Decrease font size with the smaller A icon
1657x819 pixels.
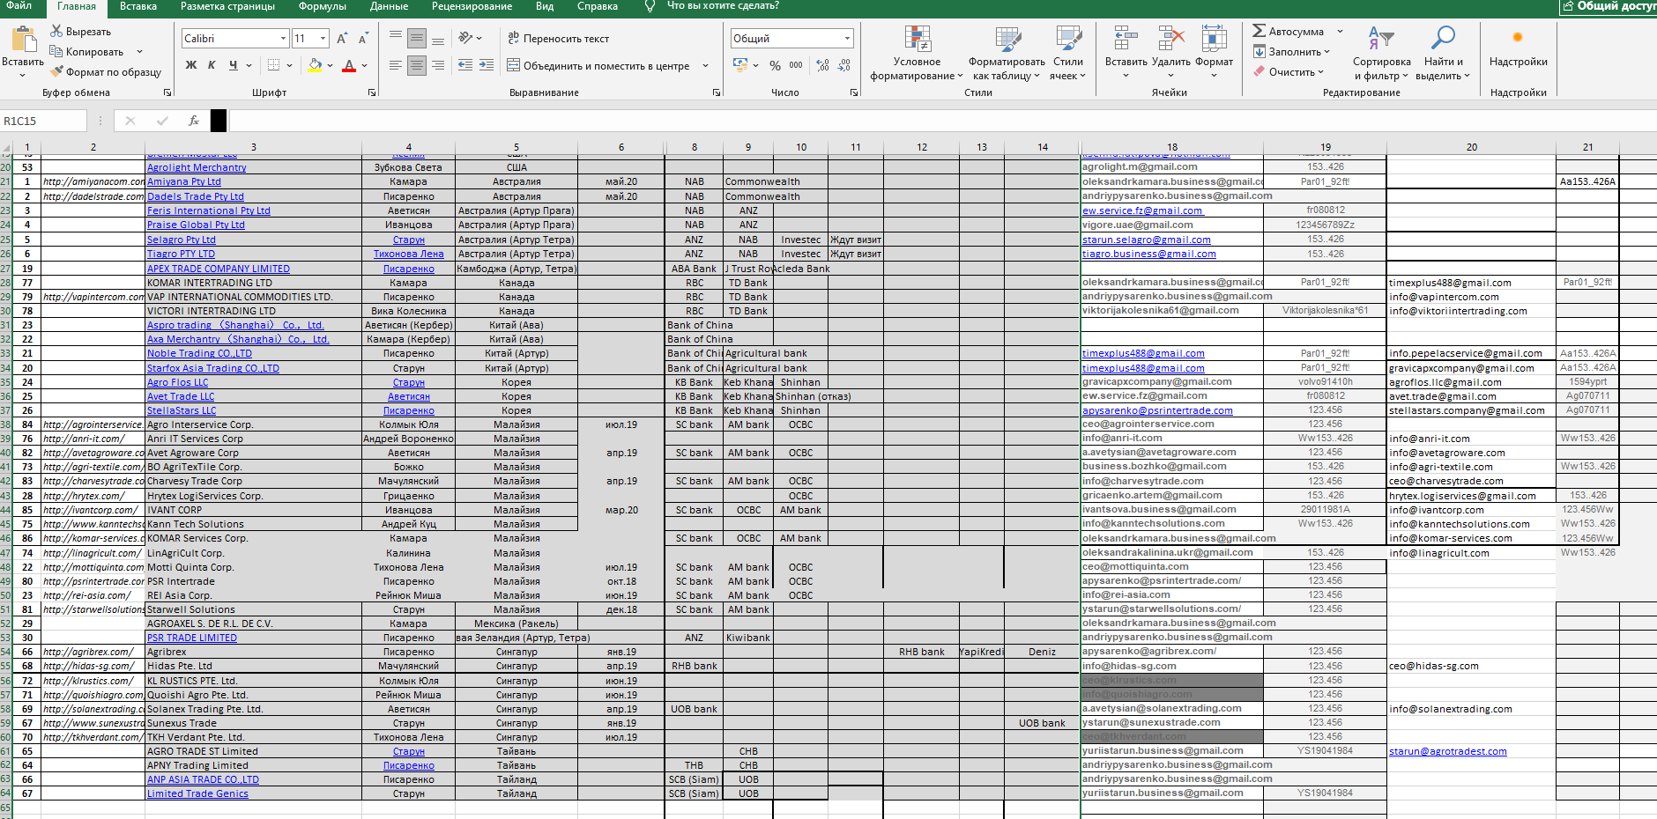pos(363,39)
